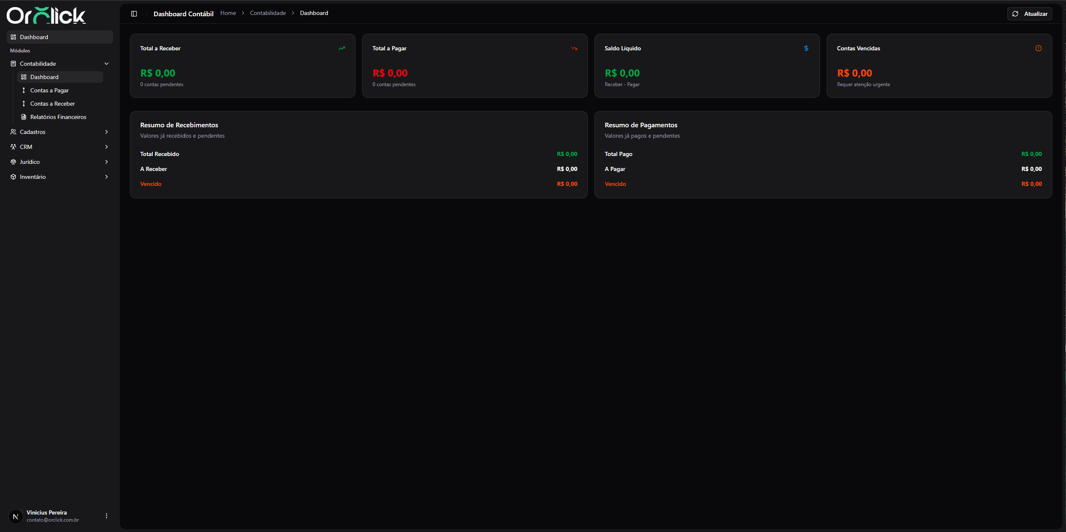Open the Cadastros module
This screenshot has height=532, width=1066.
coord(60,132)
